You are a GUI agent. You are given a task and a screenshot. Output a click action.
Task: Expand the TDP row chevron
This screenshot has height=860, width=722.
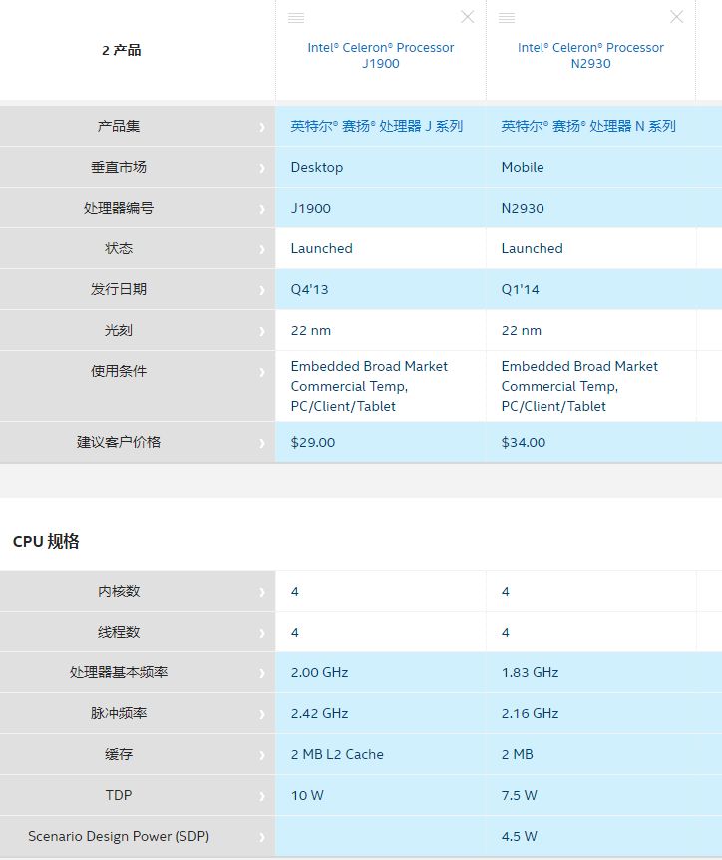(x=262, y=797)
